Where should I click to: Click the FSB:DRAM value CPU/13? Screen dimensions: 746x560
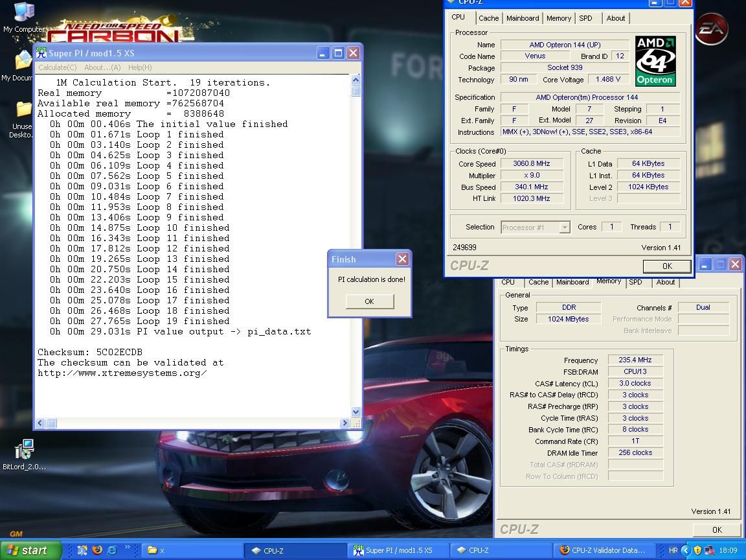point(635,371)
